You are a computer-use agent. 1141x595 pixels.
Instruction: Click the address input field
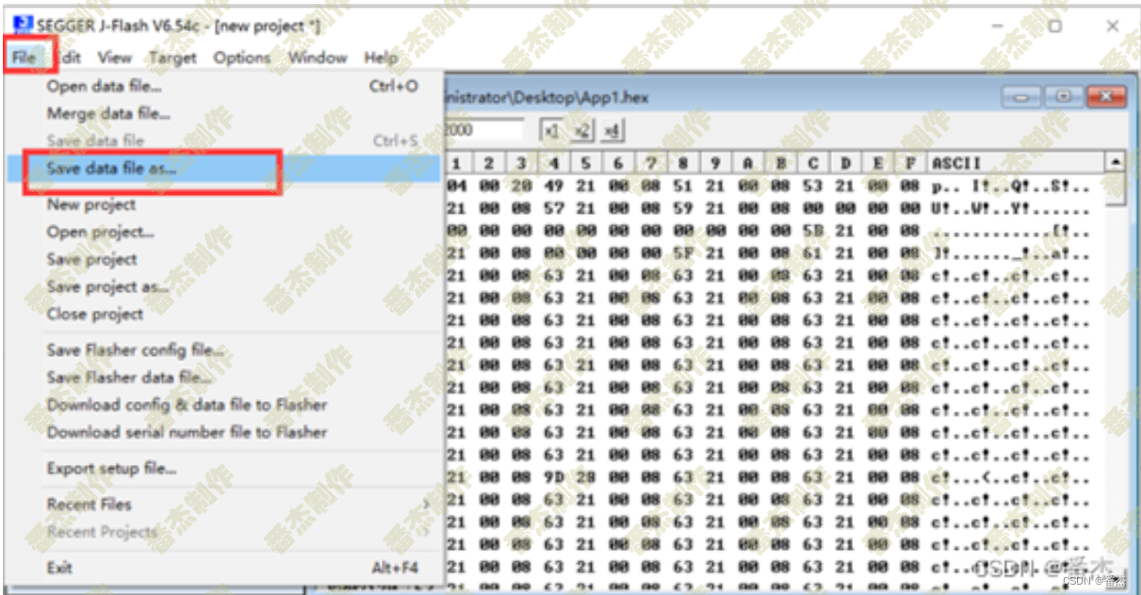483,130
